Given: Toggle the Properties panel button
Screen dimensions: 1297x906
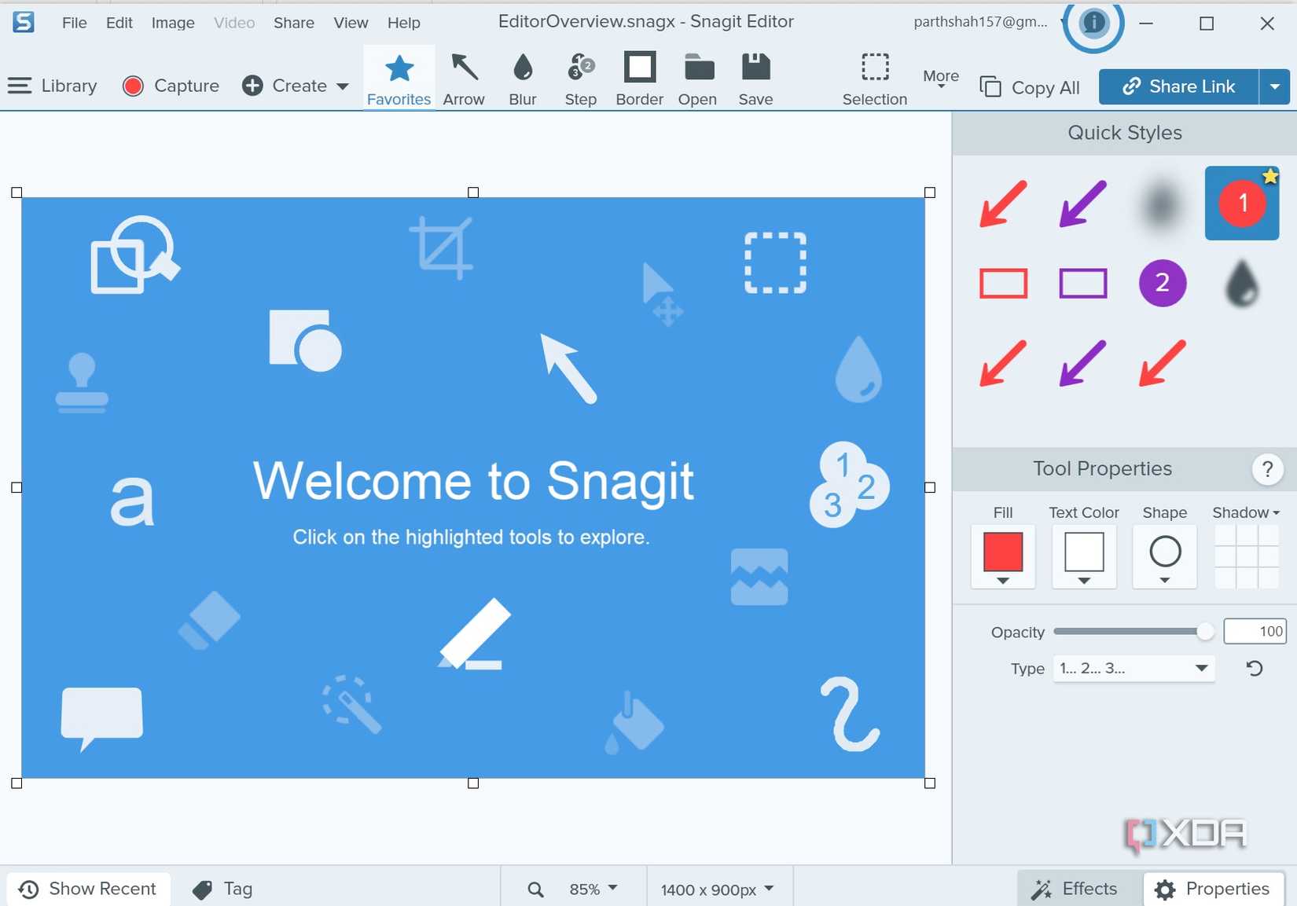Looking at the screenshot, I should point(1212,889).
